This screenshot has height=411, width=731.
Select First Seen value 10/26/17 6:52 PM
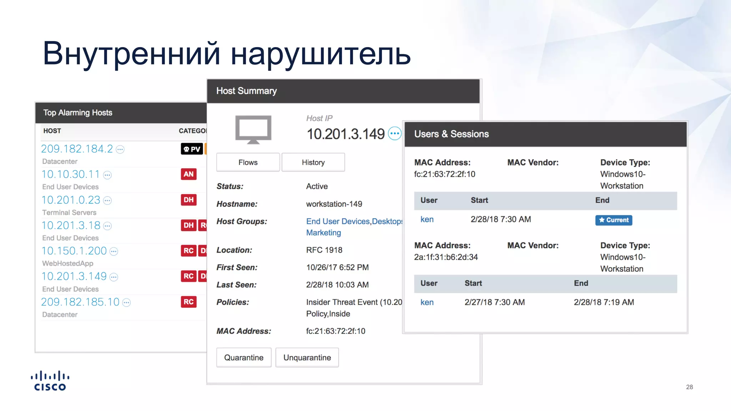click(x=337, y=268)
